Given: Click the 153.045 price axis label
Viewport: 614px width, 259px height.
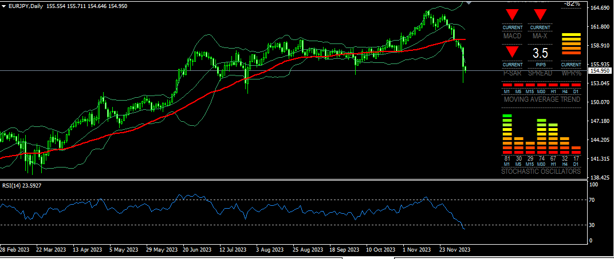Looking at the screenshot, I should pos(600,83).
